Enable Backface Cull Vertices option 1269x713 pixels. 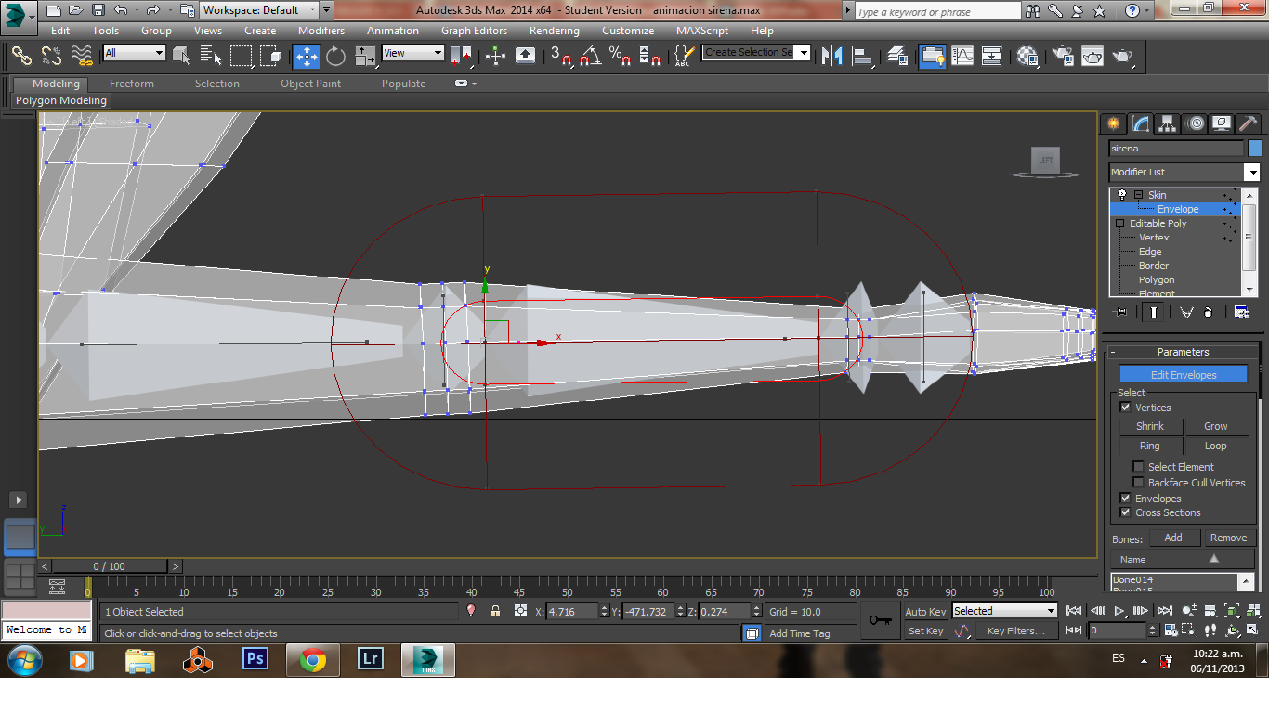pos(1138,483)
